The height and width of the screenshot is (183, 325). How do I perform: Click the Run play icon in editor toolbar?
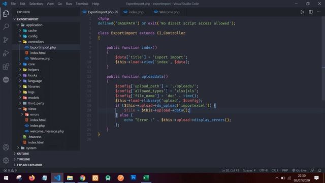tap(302, 12)
